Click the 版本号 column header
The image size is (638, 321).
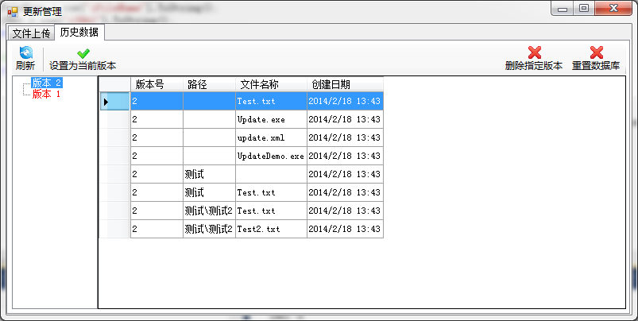point(157,84)
